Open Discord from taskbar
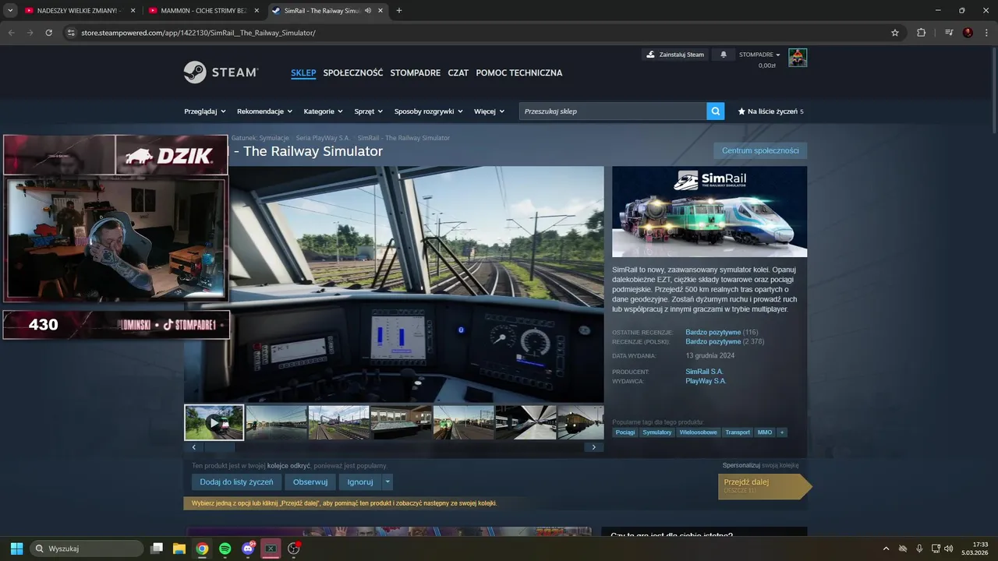Screen dimensions: 998x561 248,549
